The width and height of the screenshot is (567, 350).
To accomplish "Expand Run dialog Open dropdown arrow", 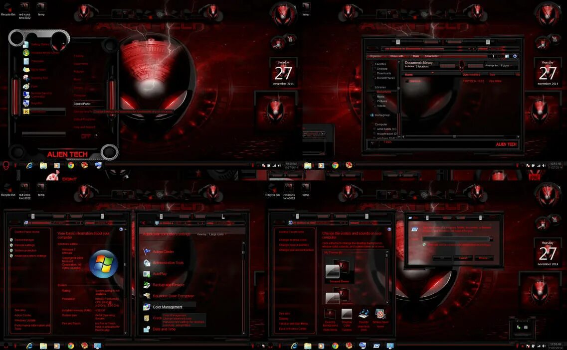I will pos(491,239).
